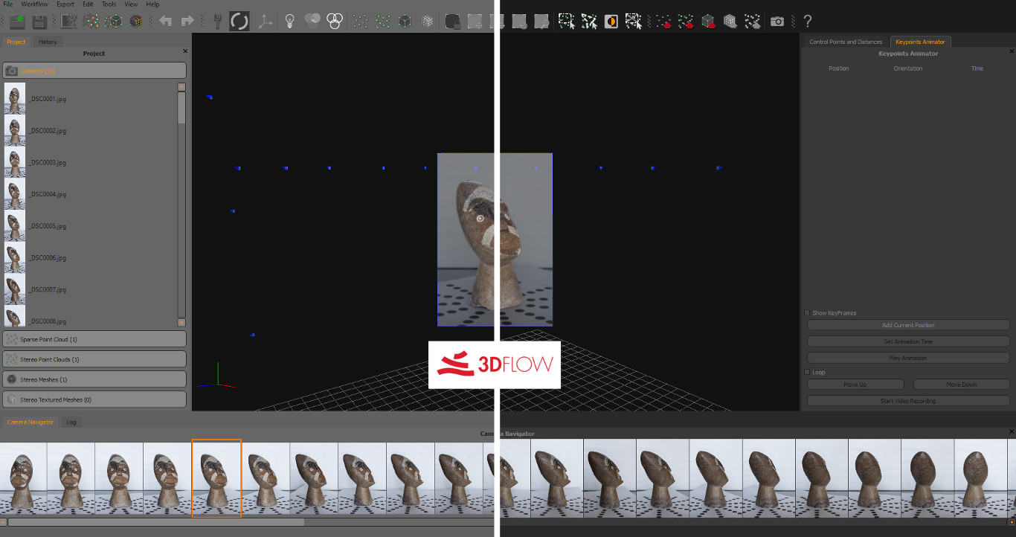
Task: Click the Time column header
Action: [977, 68]
